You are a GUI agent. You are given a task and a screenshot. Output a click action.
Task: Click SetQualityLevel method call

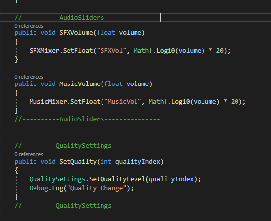pos(117,179)
